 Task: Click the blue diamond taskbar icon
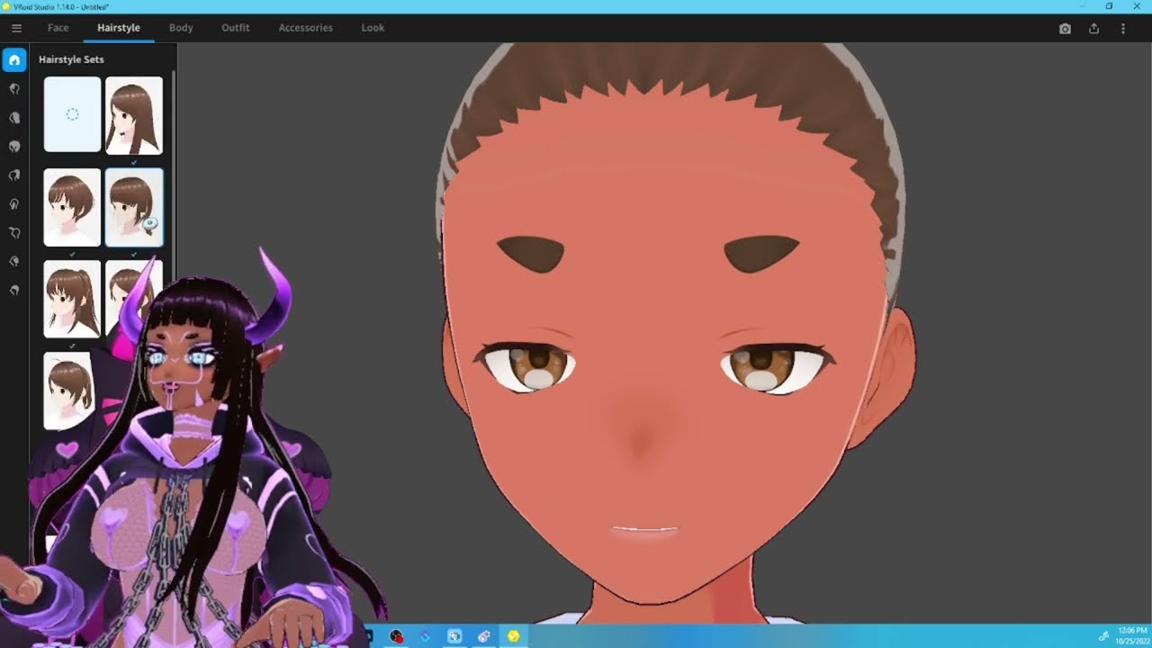point(426,636)
